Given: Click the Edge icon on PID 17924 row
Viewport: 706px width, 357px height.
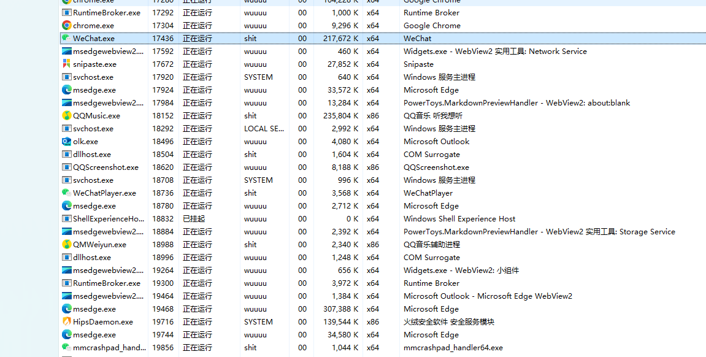Looking at the screenshot, I should [x=67, y=90].
